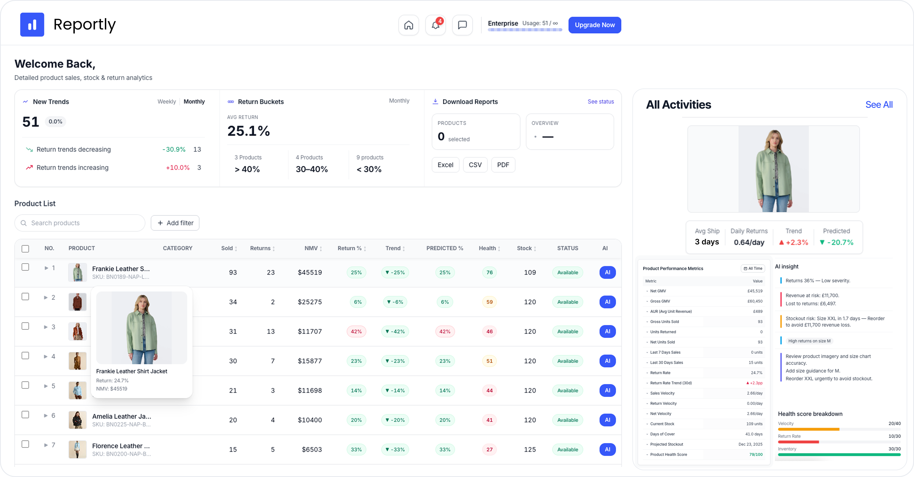This screenshot has width=914, height=477.
Task: Open the All Time period dropdown
Action: click(753, 269)
